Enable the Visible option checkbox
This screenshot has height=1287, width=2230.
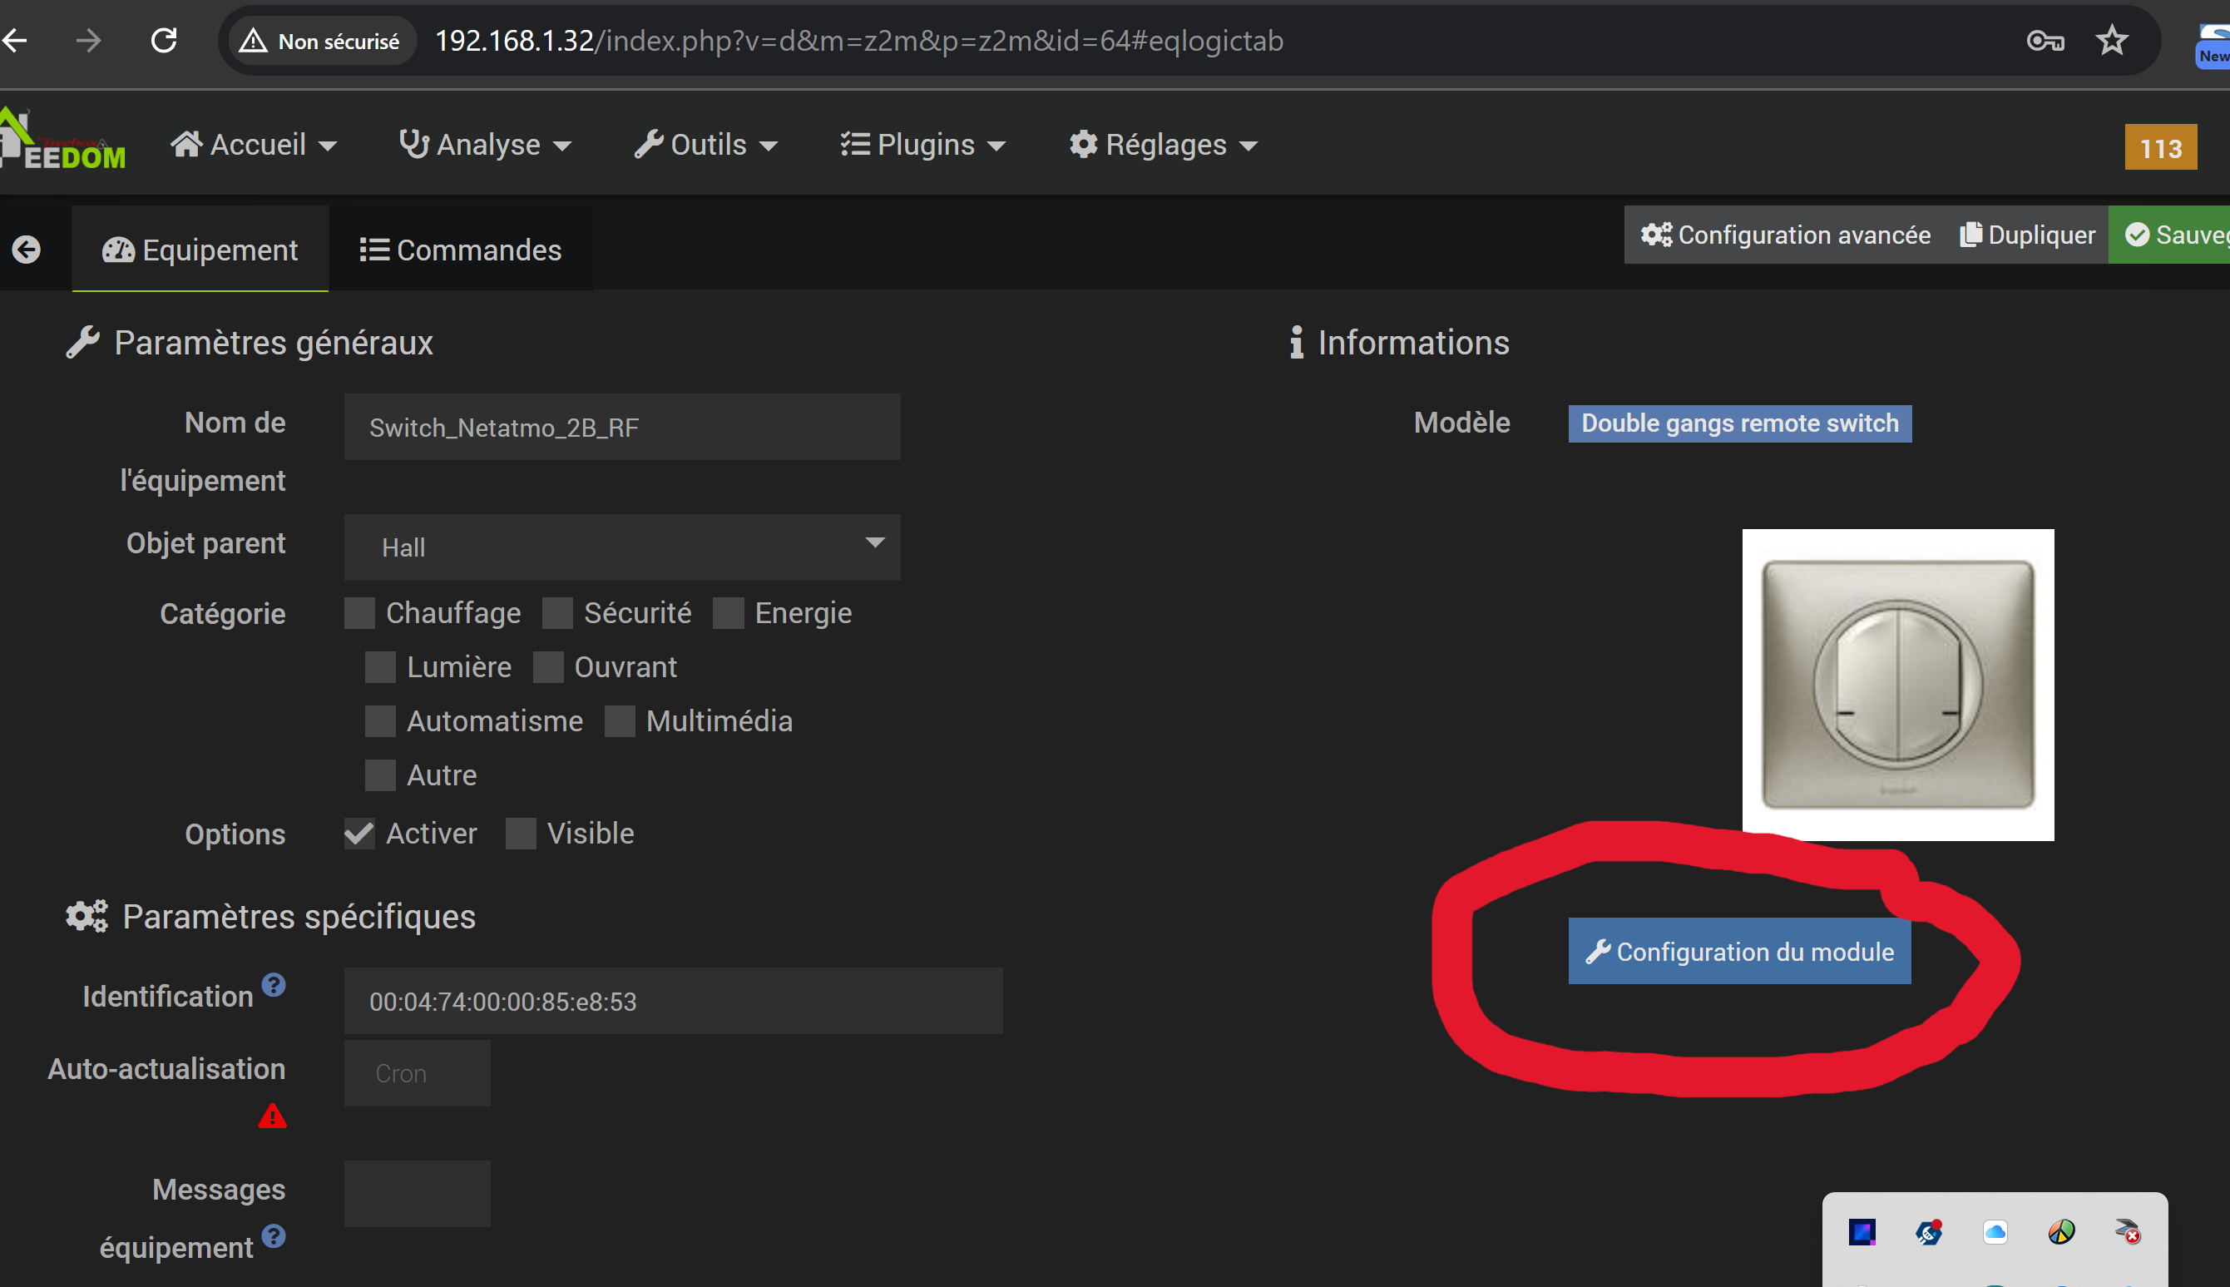[522, 834]
